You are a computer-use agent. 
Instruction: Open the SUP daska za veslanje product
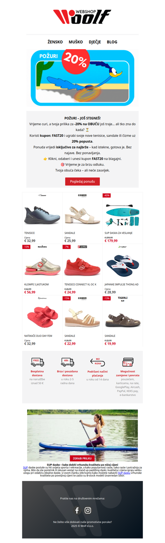coord(123,218)
